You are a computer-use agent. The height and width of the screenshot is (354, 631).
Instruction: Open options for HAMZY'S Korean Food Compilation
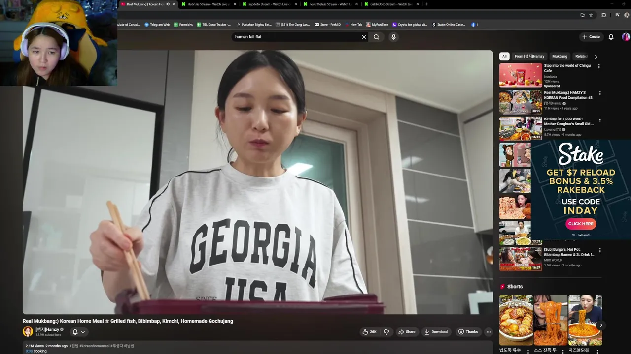point(599,93)
